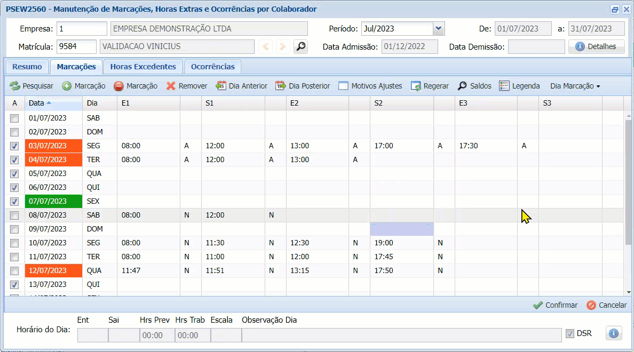Open the Ocorrências tab
This screenshot has height=352, width=634.
click(212, 67)
